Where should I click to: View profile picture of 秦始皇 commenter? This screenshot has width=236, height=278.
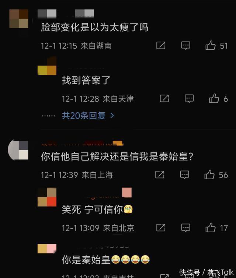(18, 150)
